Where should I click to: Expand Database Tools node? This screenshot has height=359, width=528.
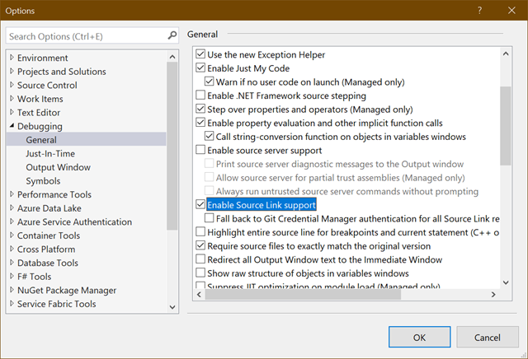tap(12, 263)
